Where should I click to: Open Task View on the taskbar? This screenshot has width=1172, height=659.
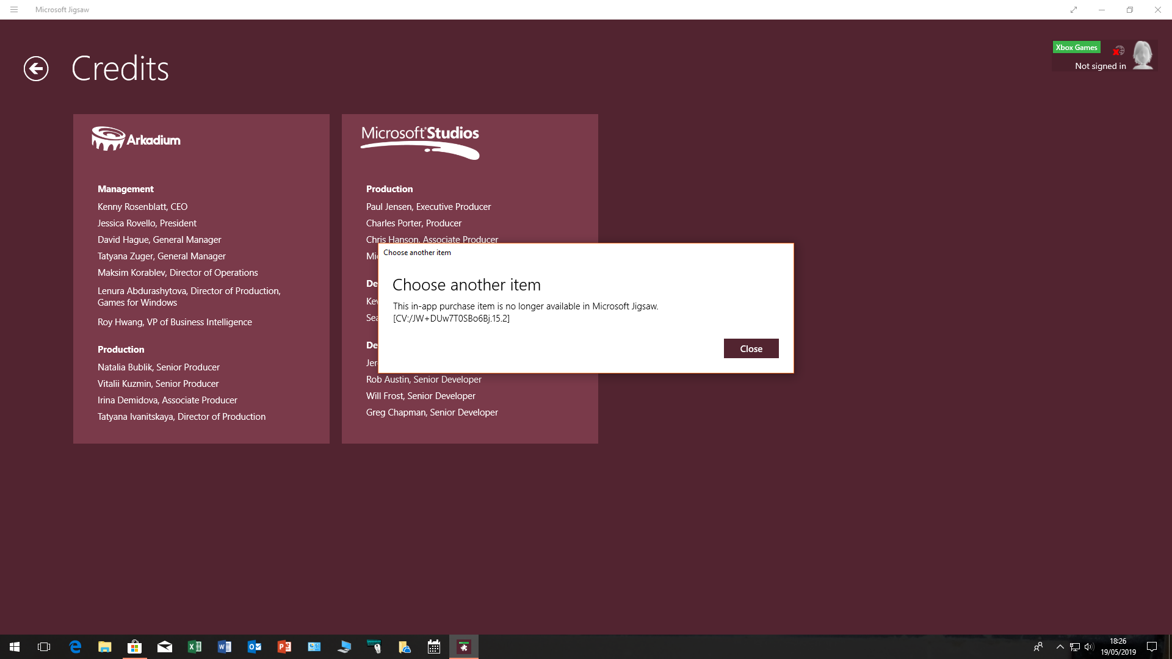tap(44, 647)
